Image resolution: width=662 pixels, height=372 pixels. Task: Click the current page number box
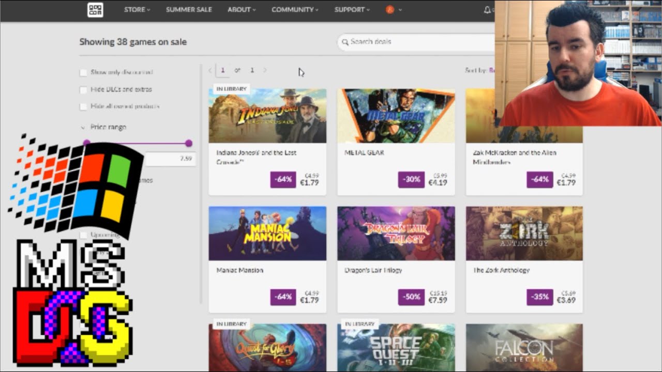click(223, 70)
